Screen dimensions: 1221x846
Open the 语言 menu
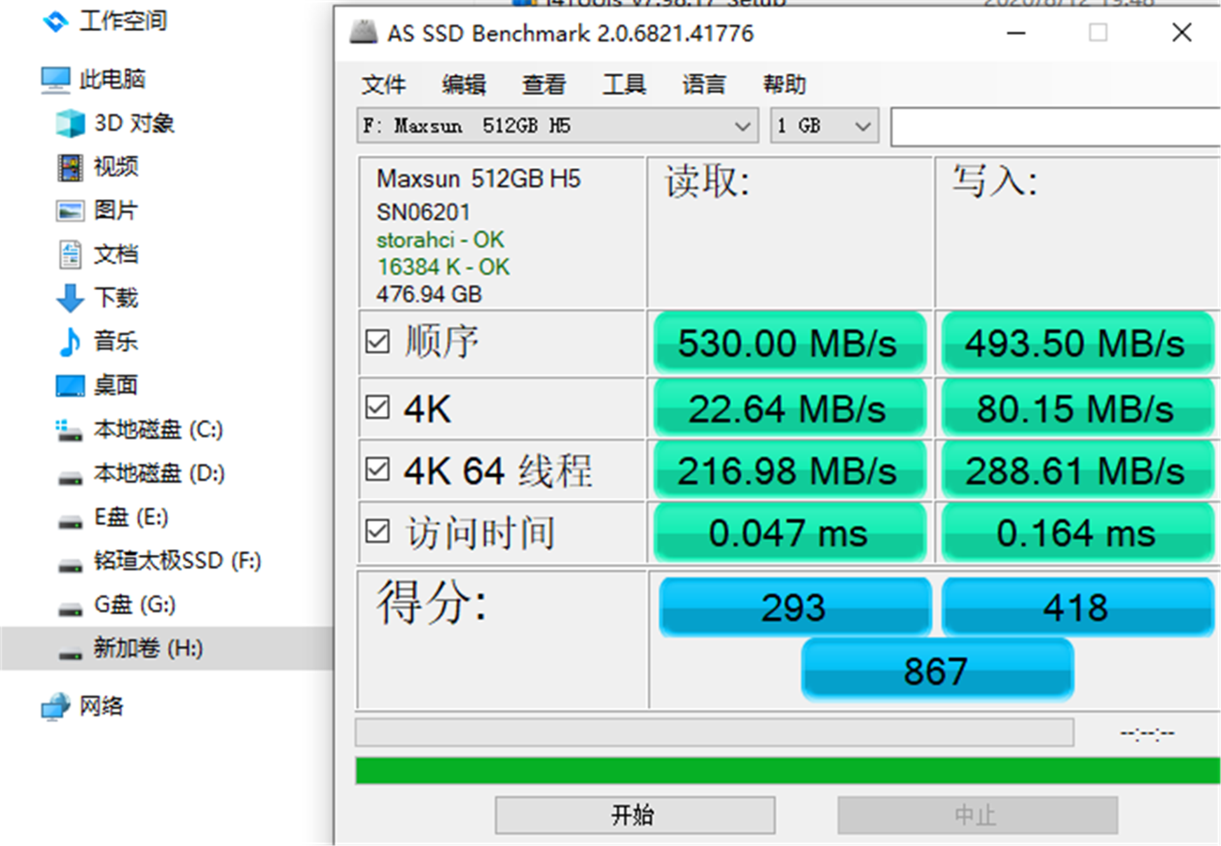click(705, 85)
